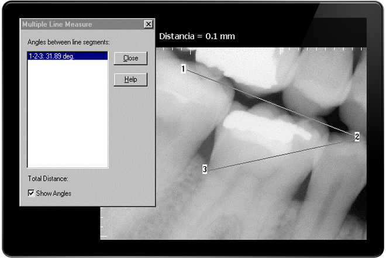Click the lower molar crown beneath its filling
Viewport: 386px width, 258px height.
pyautogui.click(x=251, y=146)
